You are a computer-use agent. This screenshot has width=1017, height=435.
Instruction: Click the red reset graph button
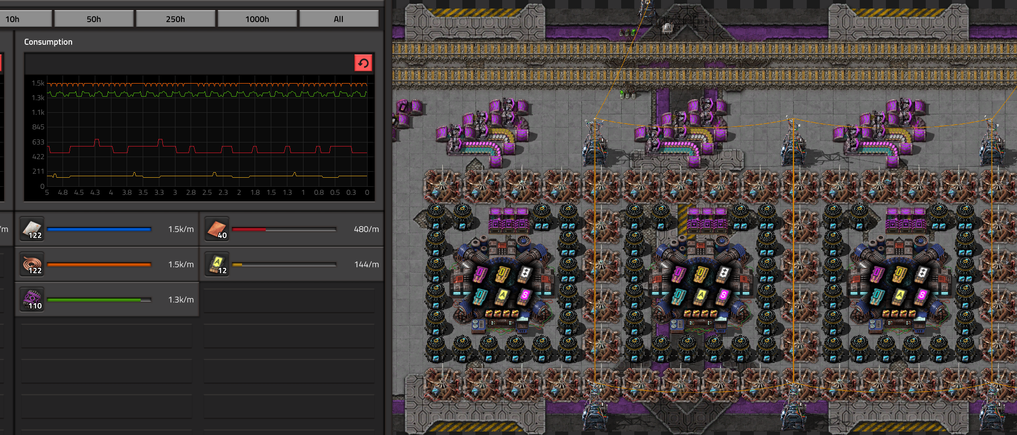(x=363, y=63)
